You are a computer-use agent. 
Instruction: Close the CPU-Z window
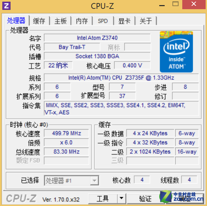point(194,4)
